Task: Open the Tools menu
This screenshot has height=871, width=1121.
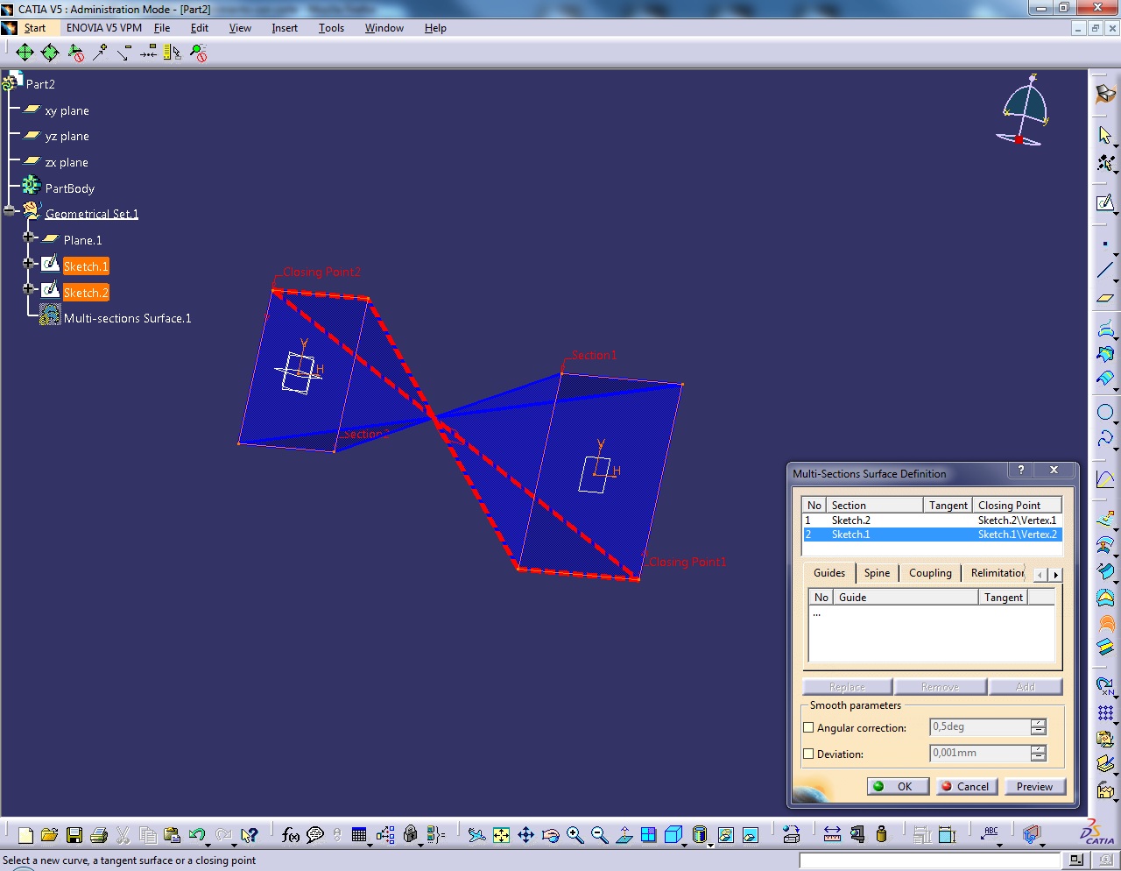Action: point(331,28)
